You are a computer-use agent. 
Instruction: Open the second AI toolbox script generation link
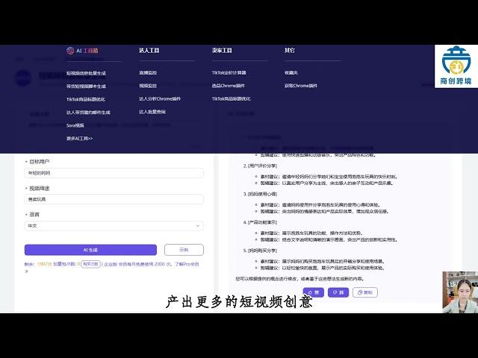click(87, 87)
